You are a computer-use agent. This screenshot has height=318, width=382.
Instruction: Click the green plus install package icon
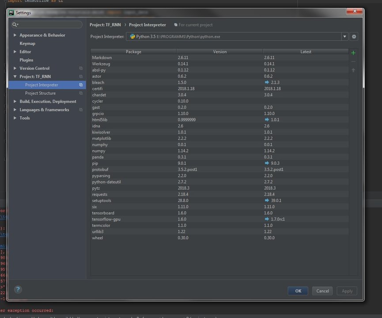[x=353, y=53]
